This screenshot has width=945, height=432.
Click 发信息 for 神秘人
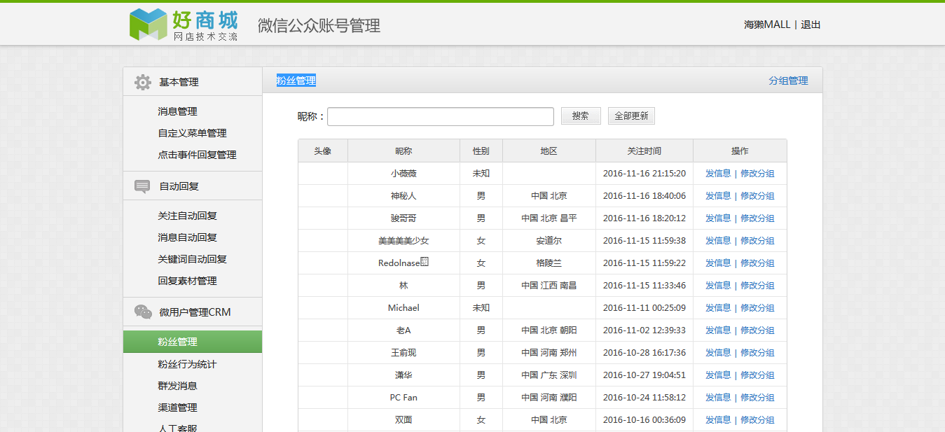point(718,196)
